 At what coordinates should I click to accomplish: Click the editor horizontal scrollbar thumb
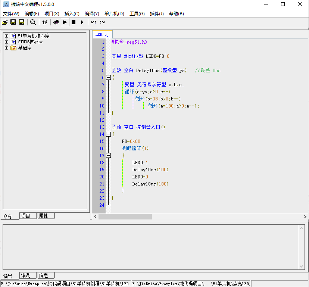pyautogui.click(x=125, y=216)
